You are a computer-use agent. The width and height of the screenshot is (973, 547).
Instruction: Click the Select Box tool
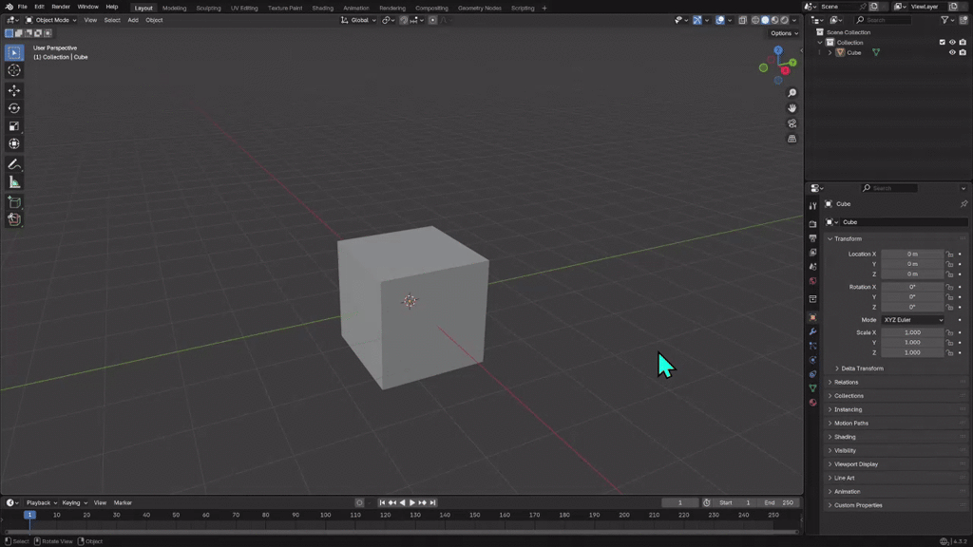click(14, 53)
